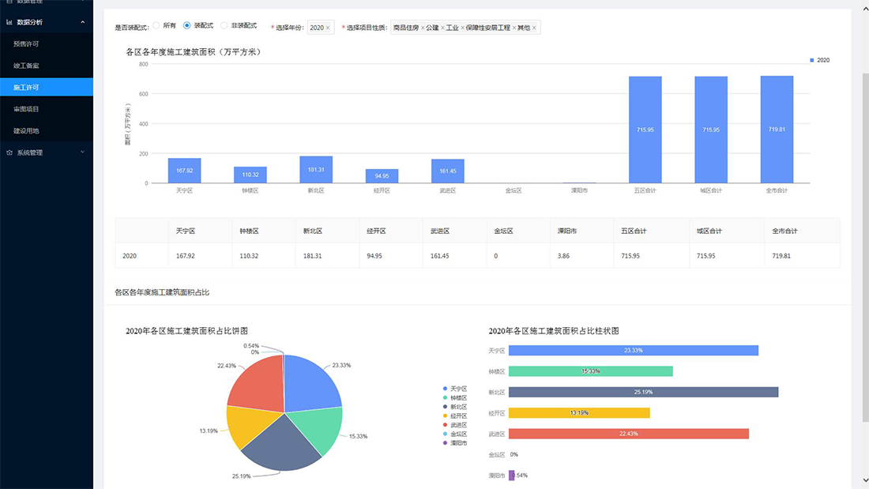869x489 pixels.
Task: Remove the 商品住房 tag with its x icon
Action: click(423, 28)
